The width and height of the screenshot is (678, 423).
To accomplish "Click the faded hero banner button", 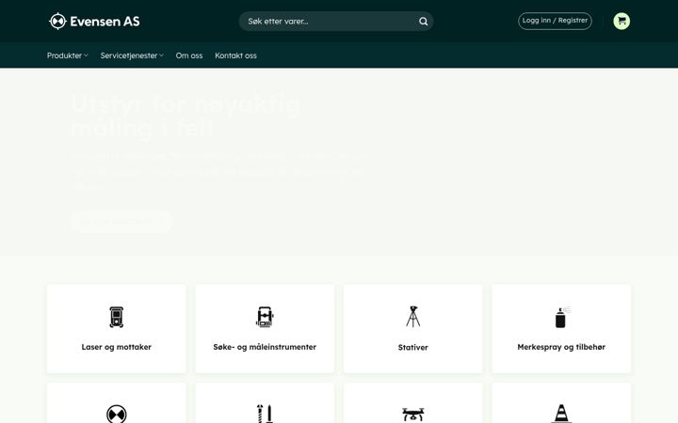I will [121, 222].
